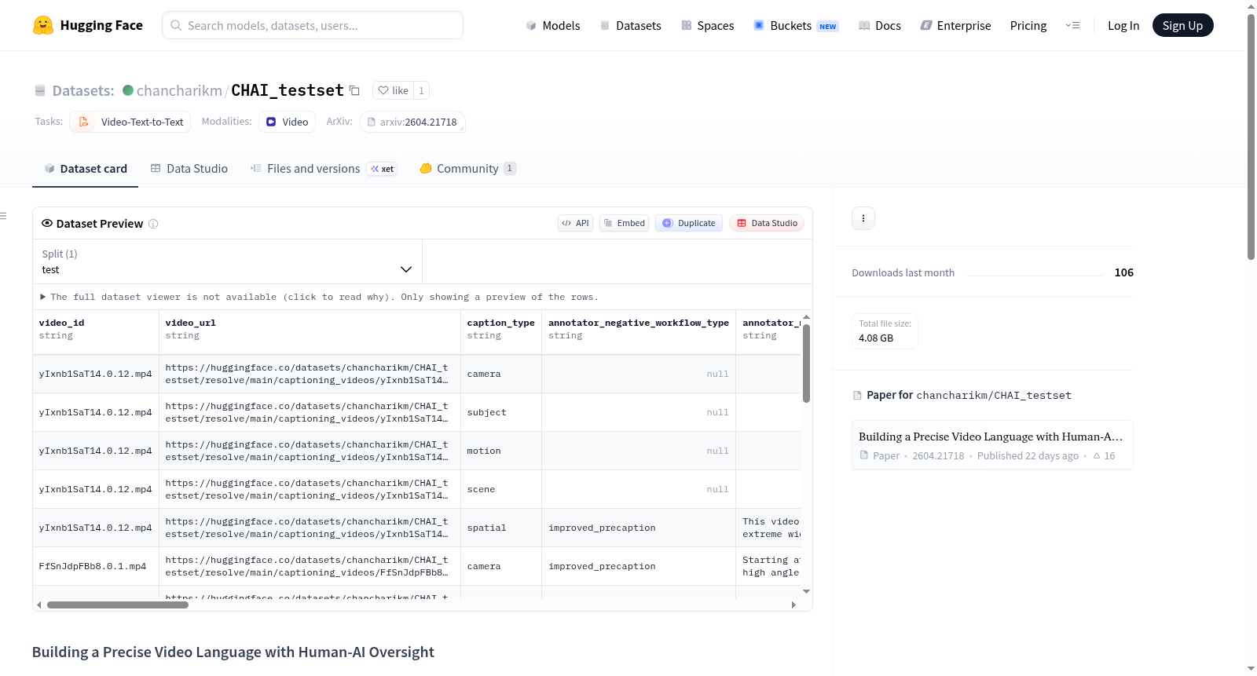Click the preview table horizontal scrollbar thumb
Image resolution: width=1257 pixels, height=676 pixels.
[x=118, y=605]
